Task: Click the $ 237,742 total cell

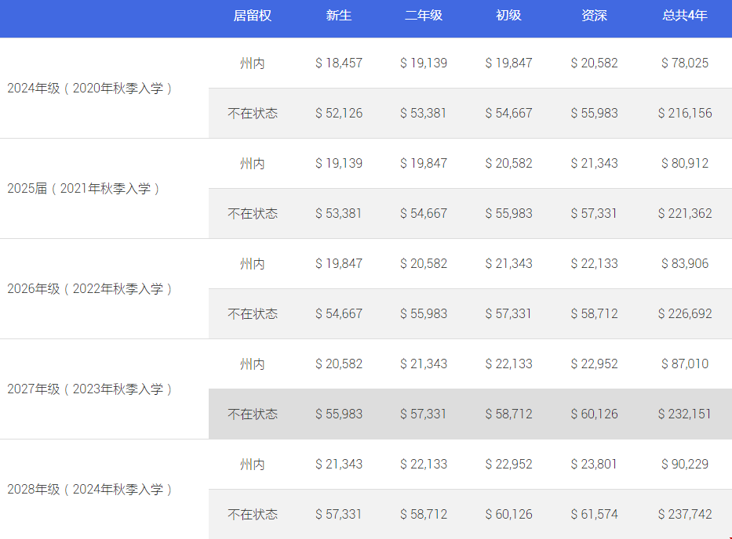Action: click(685, 514)
